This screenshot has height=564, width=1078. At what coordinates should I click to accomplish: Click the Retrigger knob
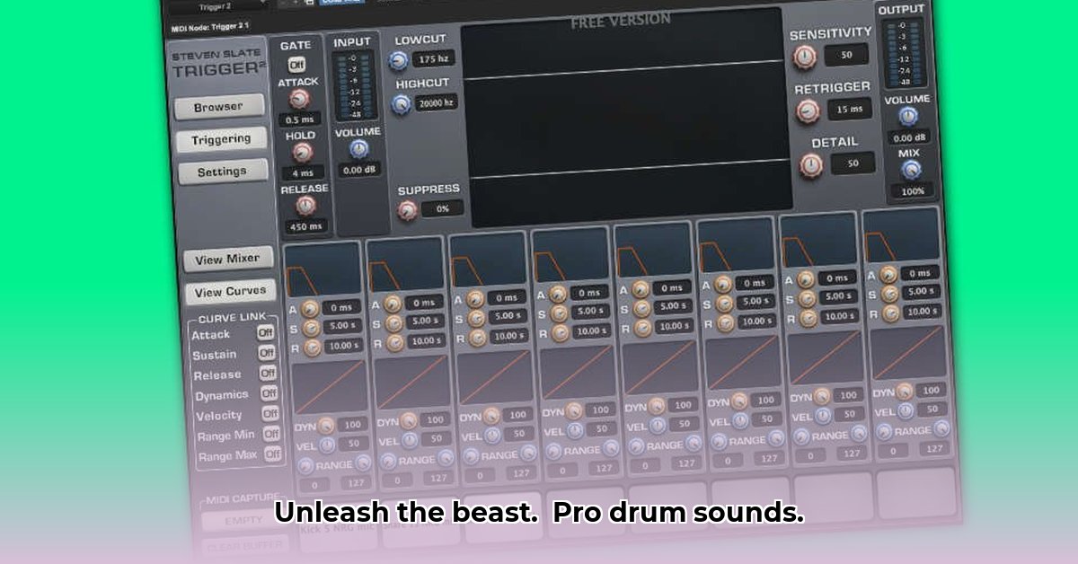coord(808,111)
